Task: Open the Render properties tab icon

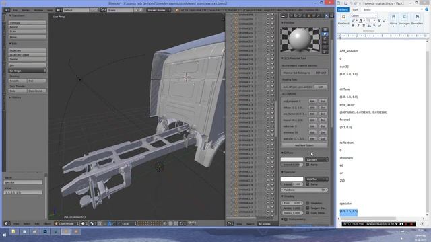Action: (x=292, y=16)
